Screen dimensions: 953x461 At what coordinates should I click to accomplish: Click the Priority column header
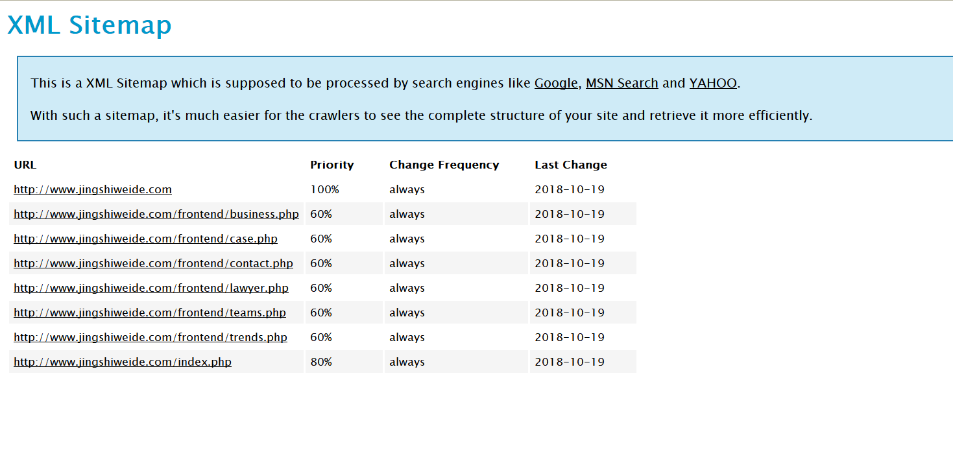point(332,165)
